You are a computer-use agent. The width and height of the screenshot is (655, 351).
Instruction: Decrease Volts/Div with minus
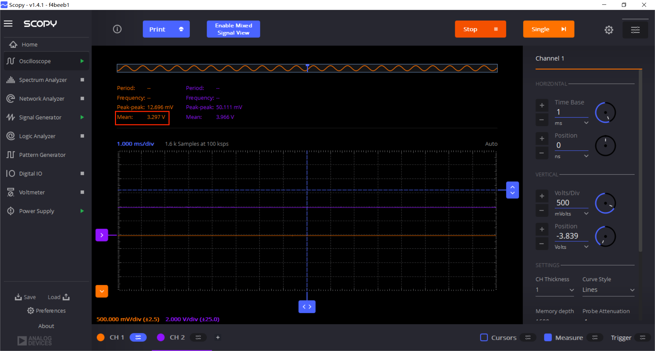coord(542,211)
